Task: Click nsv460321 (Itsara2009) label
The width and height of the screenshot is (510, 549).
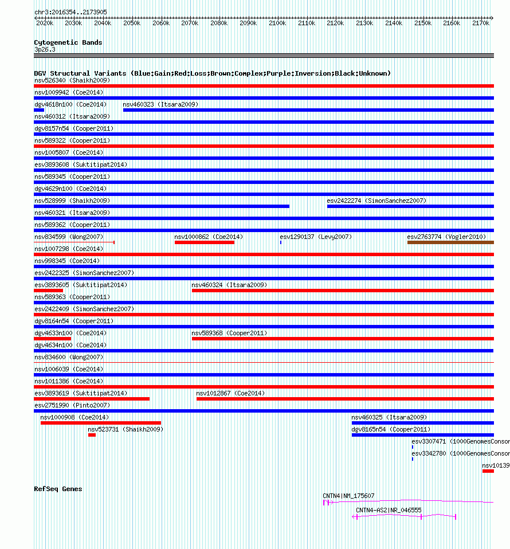Action: point(72,213)
